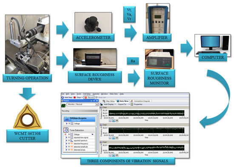This screenshot has width=234, height=168.
Task: Open the Add Display dropdown arrow
Action: 115,104
